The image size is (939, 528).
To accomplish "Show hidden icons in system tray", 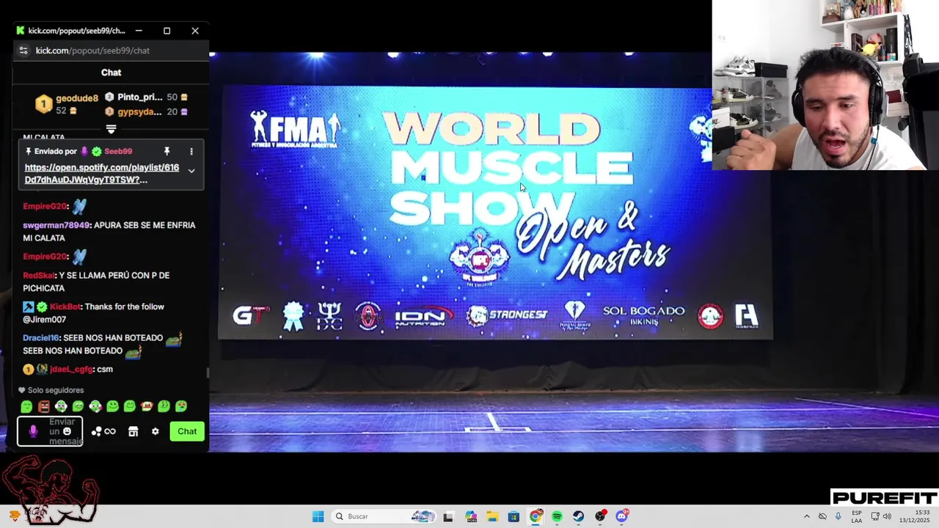I will click(x=807, y=516).
